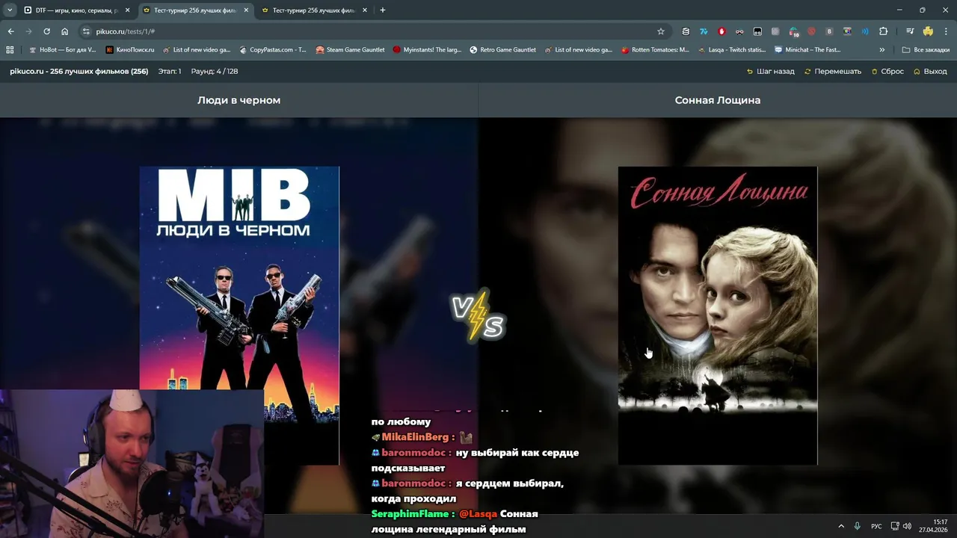Viewport: 957px width, 538px height.
Task: Click the Раунд: 4 / 128 counter
Action: 215,72
